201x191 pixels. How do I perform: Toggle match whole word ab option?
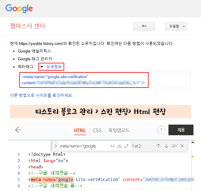(x=119, y=146)
